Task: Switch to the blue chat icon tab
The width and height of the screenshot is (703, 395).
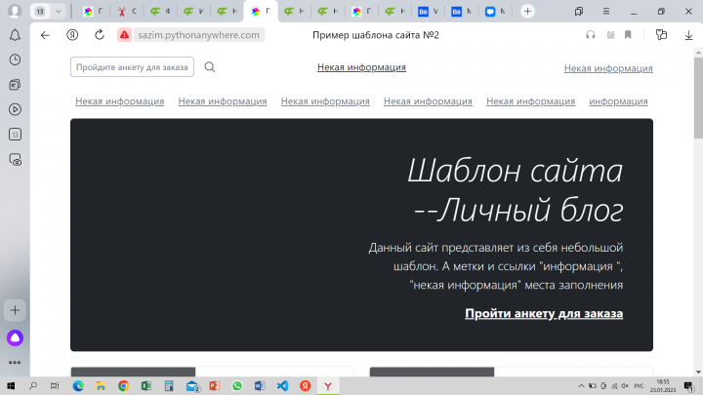Action: click(x=495, y=12)
